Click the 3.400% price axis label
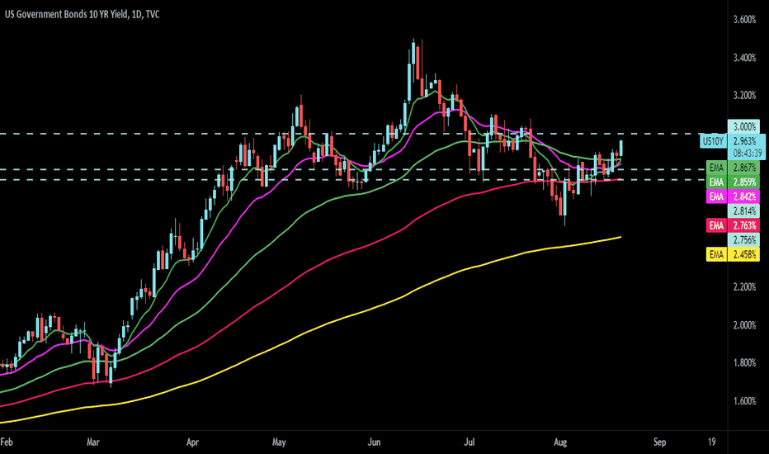 [744, 58]
